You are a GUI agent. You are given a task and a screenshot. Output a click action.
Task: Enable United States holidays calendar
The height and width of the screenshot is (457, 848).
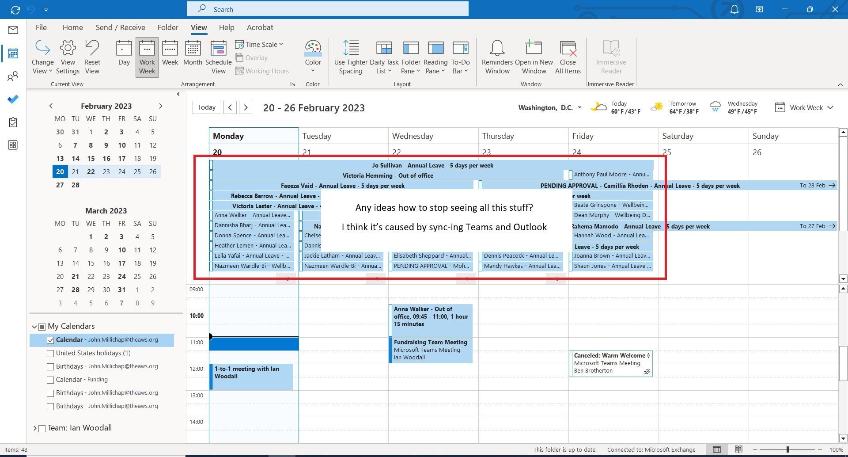click(x=50, y=353)
